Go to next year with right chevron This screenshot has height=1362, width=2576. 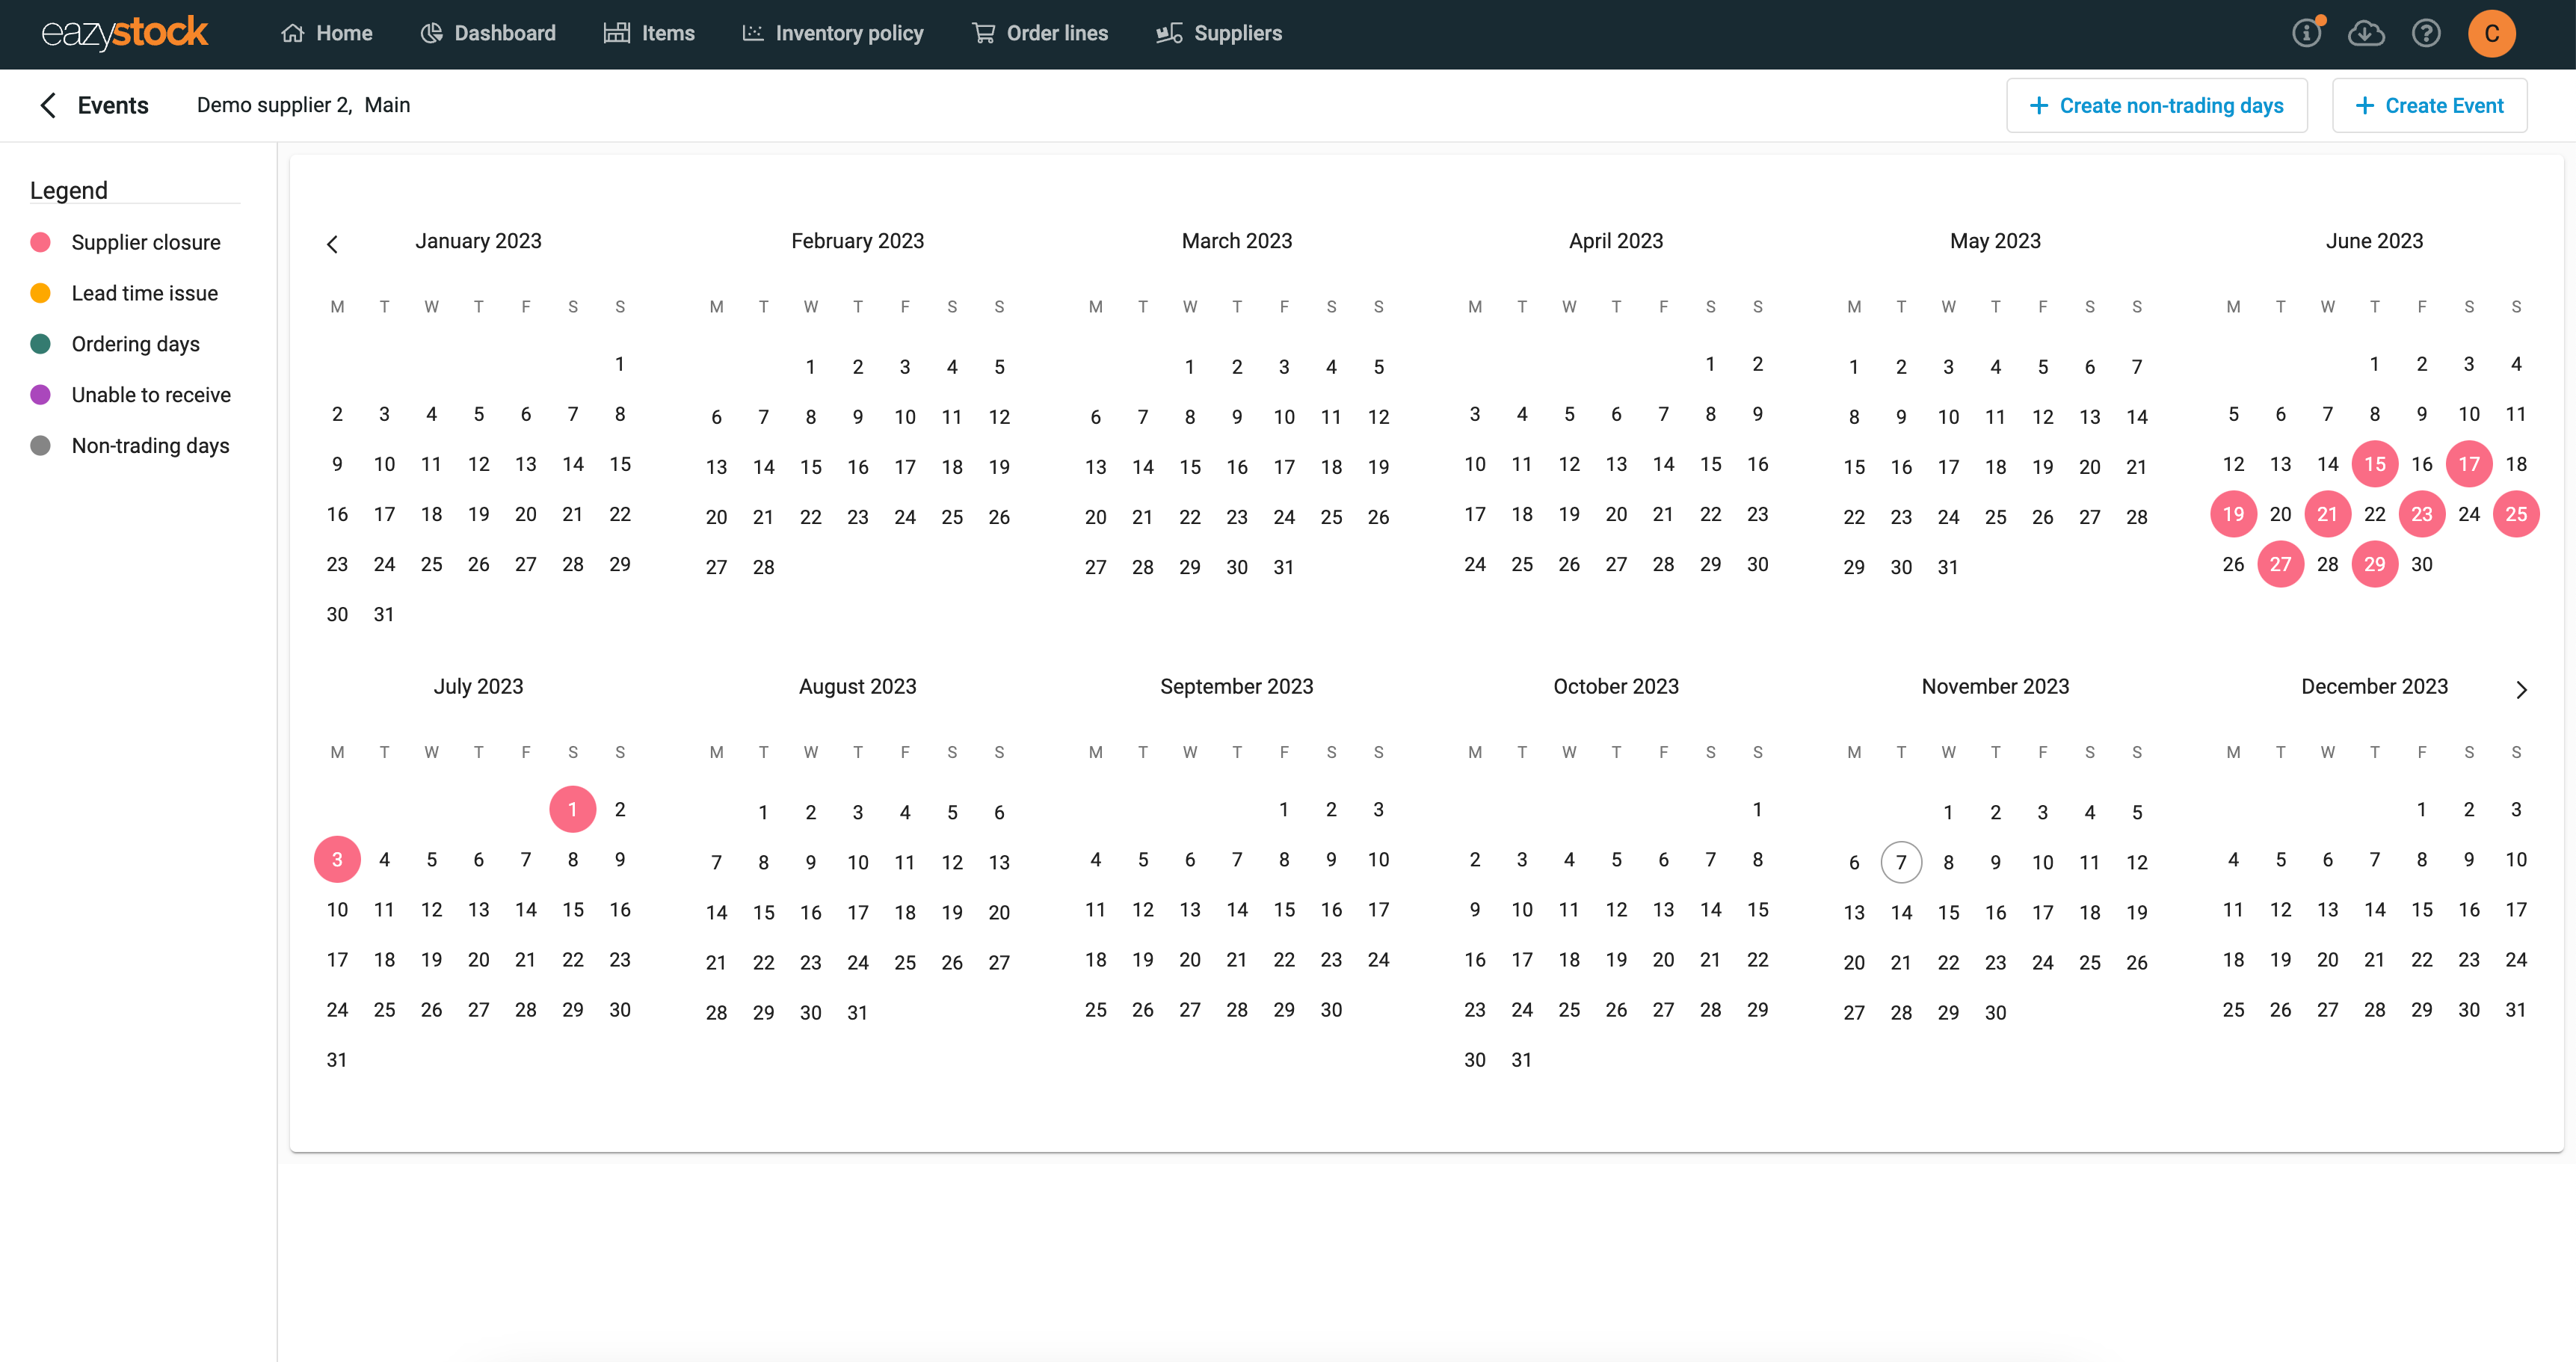pos(2521,690)
